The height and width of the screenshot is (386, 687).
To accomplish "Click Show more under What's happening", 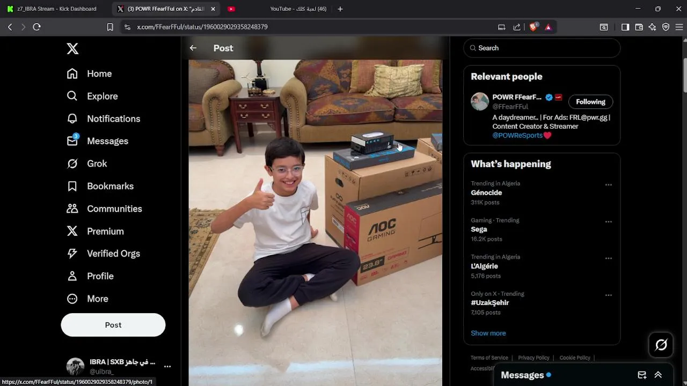I will (488, 333).
